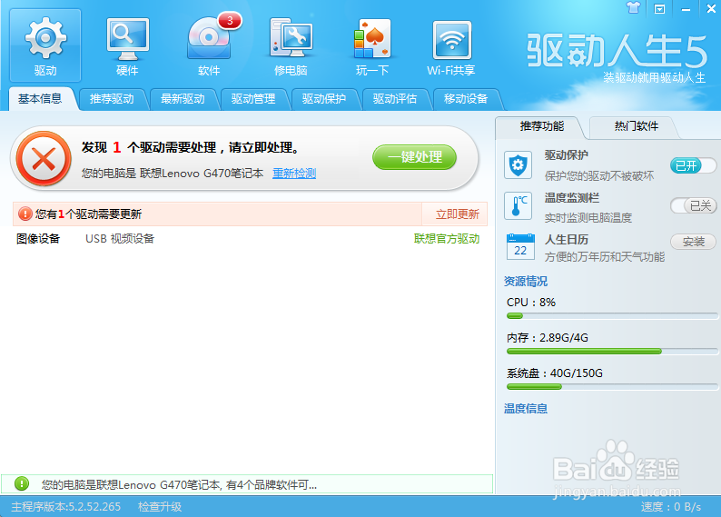Click the 温度信息 heading

tap(526, 409)
